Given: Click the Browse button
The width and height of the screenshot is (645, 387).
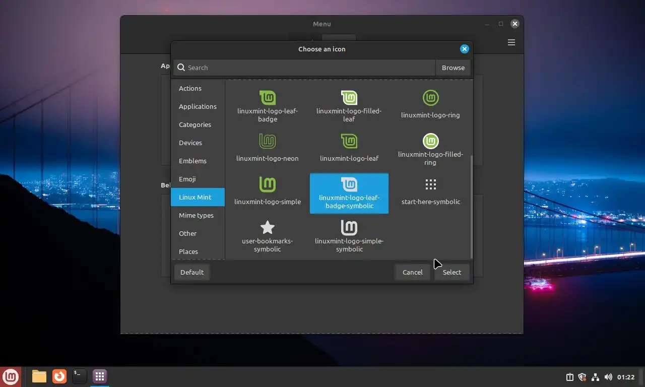Looking at the screenshot, I should point(453,68).
